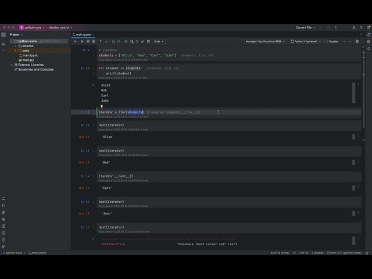Copy the cell using the copy icon
The width and height of the screenshot is (372, 279).
(x=88, y=41)
